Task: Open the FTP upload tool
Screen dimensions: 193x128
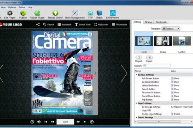Action: pos(91,14)
